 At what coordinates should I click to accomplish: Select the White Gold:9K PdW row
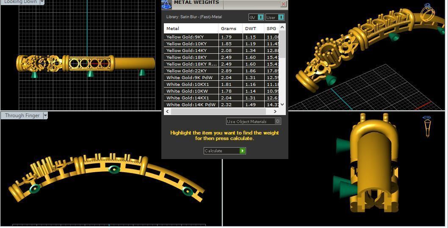coord(221,77)
